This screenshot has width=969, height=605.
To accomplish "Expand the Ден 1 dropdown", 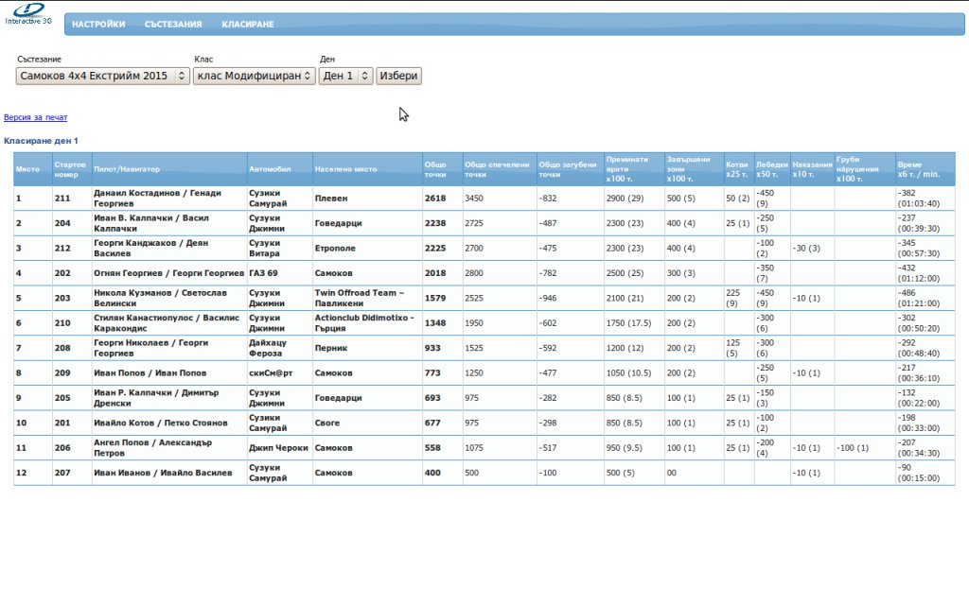I will point(345,76).
